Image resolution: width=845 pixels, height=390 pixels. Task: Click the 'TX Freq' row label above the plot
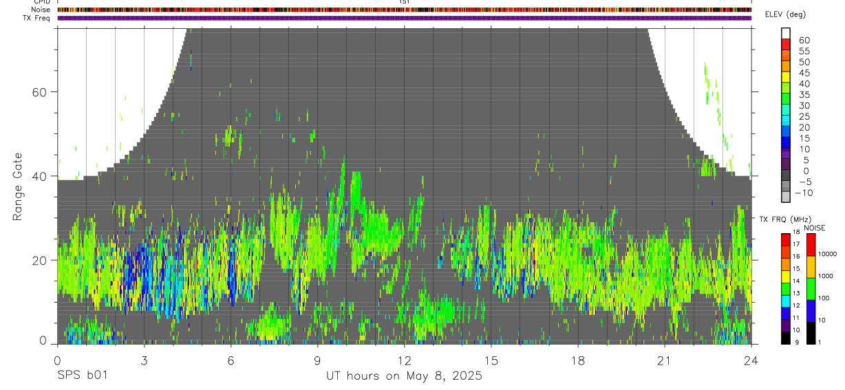[x=37, y=18]
